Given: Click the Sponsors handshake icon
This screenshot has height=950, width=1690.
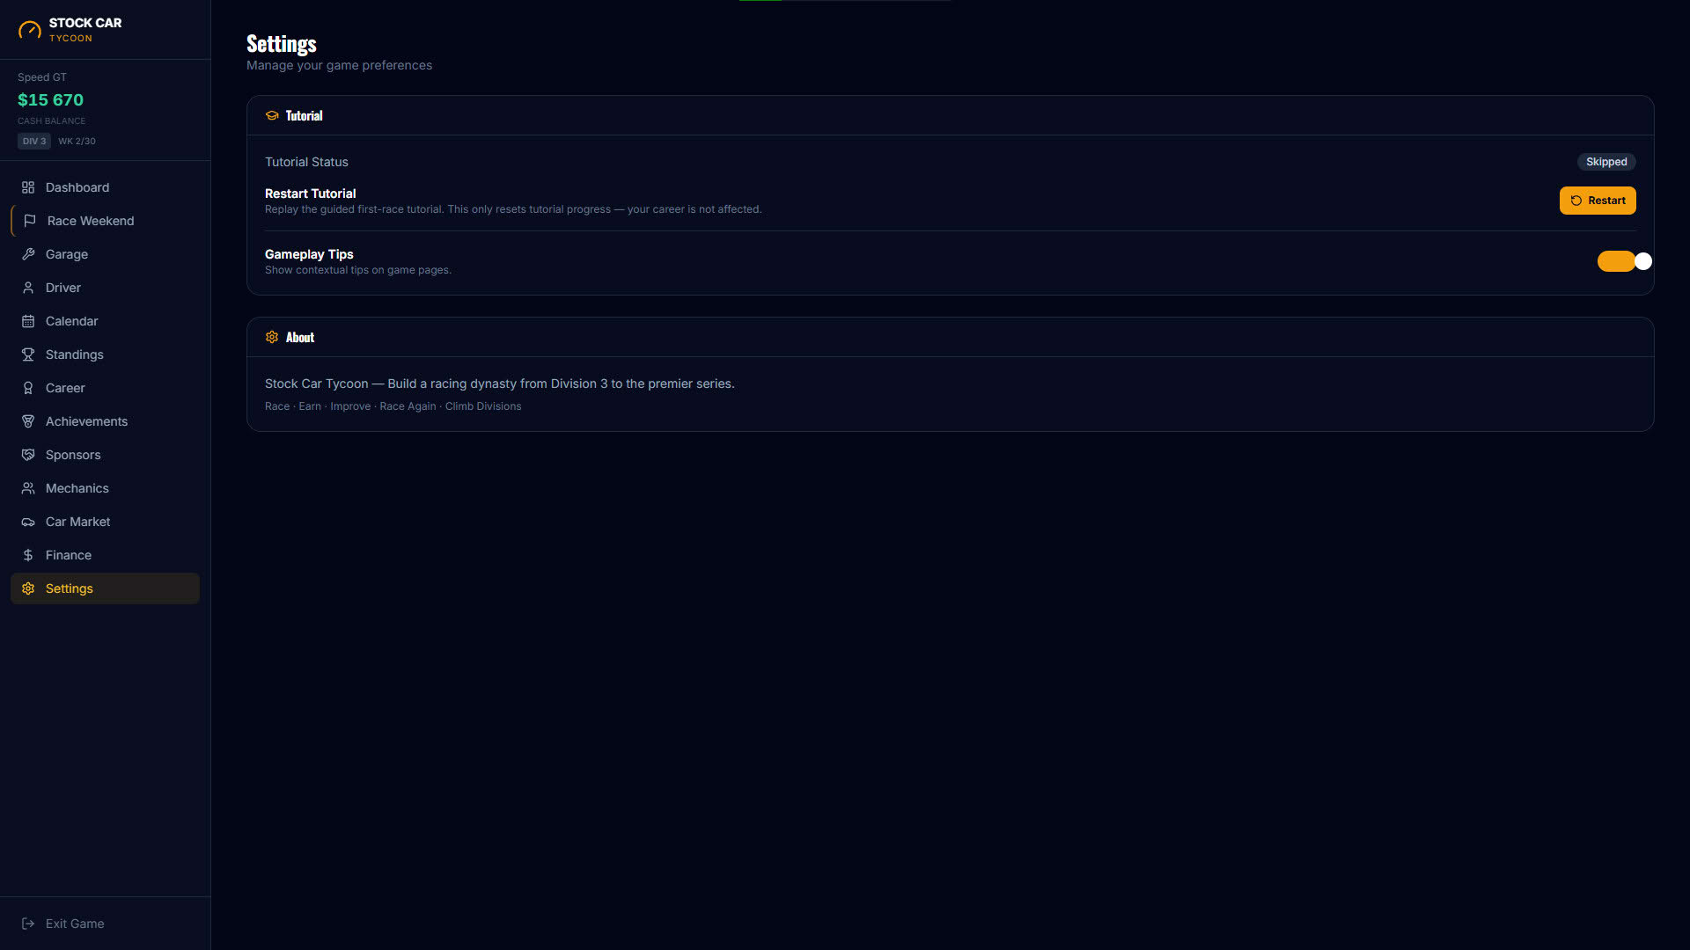Looking at the screenshot, I should (28, 455).
